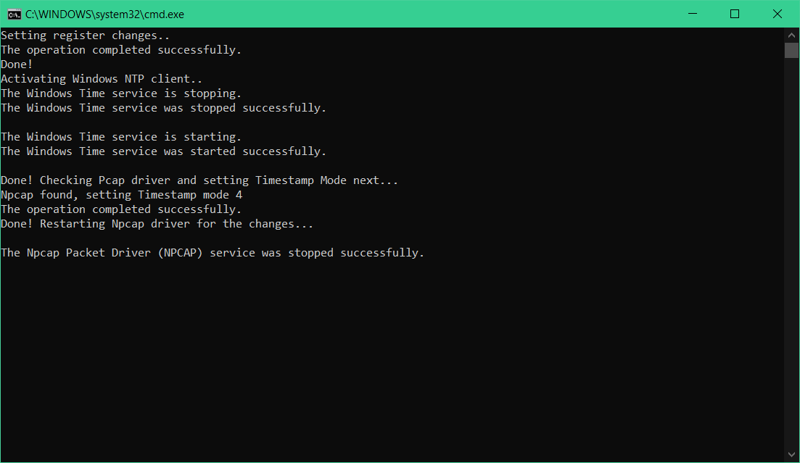
Task: Maximize the cmd.exe window
Action: tap(735, 14)
